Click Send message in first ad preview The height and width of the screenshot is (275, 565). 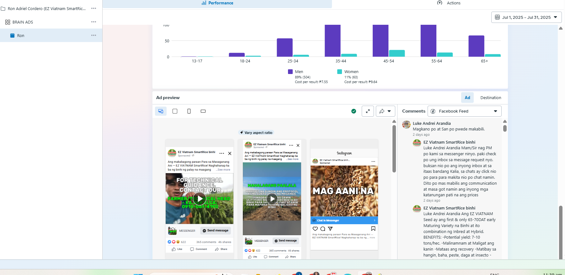tap(216, 230)
